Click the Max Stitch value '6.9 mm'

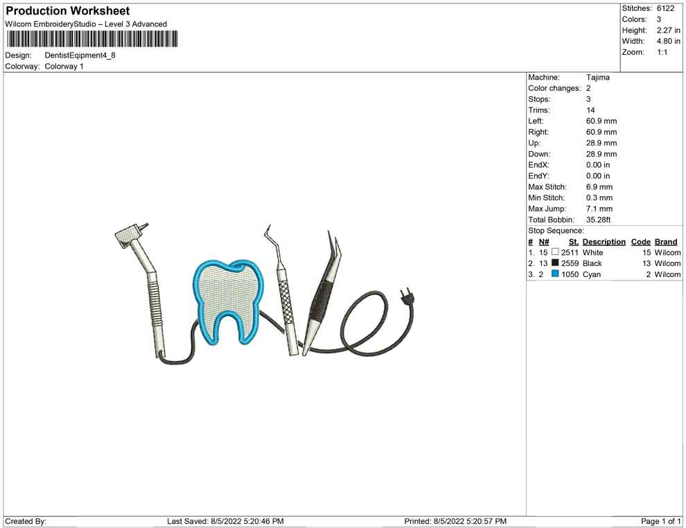tap(599, 187)
